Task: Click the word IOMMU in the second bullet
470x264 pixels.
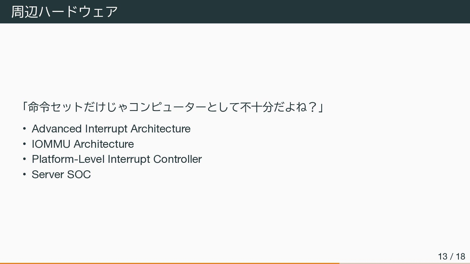Action: [51, 144]
